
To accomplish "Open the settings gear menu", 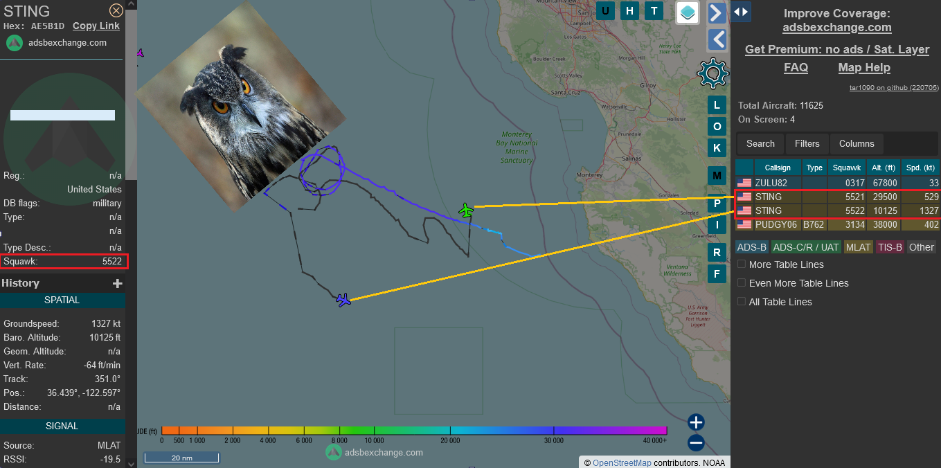I will (713, 73).
